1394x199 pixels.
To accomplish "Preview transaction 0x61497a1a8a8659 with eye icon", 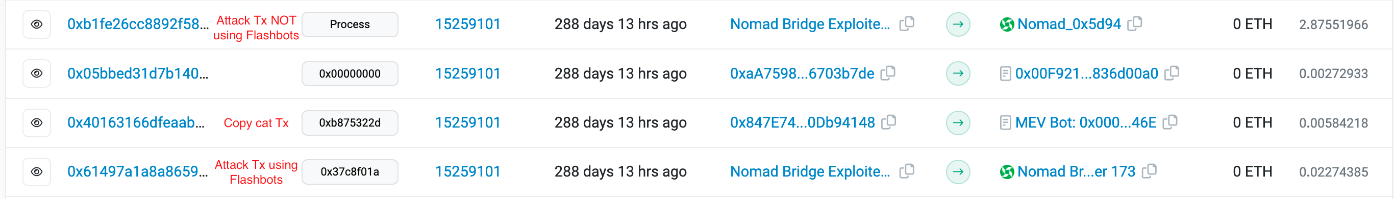I will coord(37,172).
